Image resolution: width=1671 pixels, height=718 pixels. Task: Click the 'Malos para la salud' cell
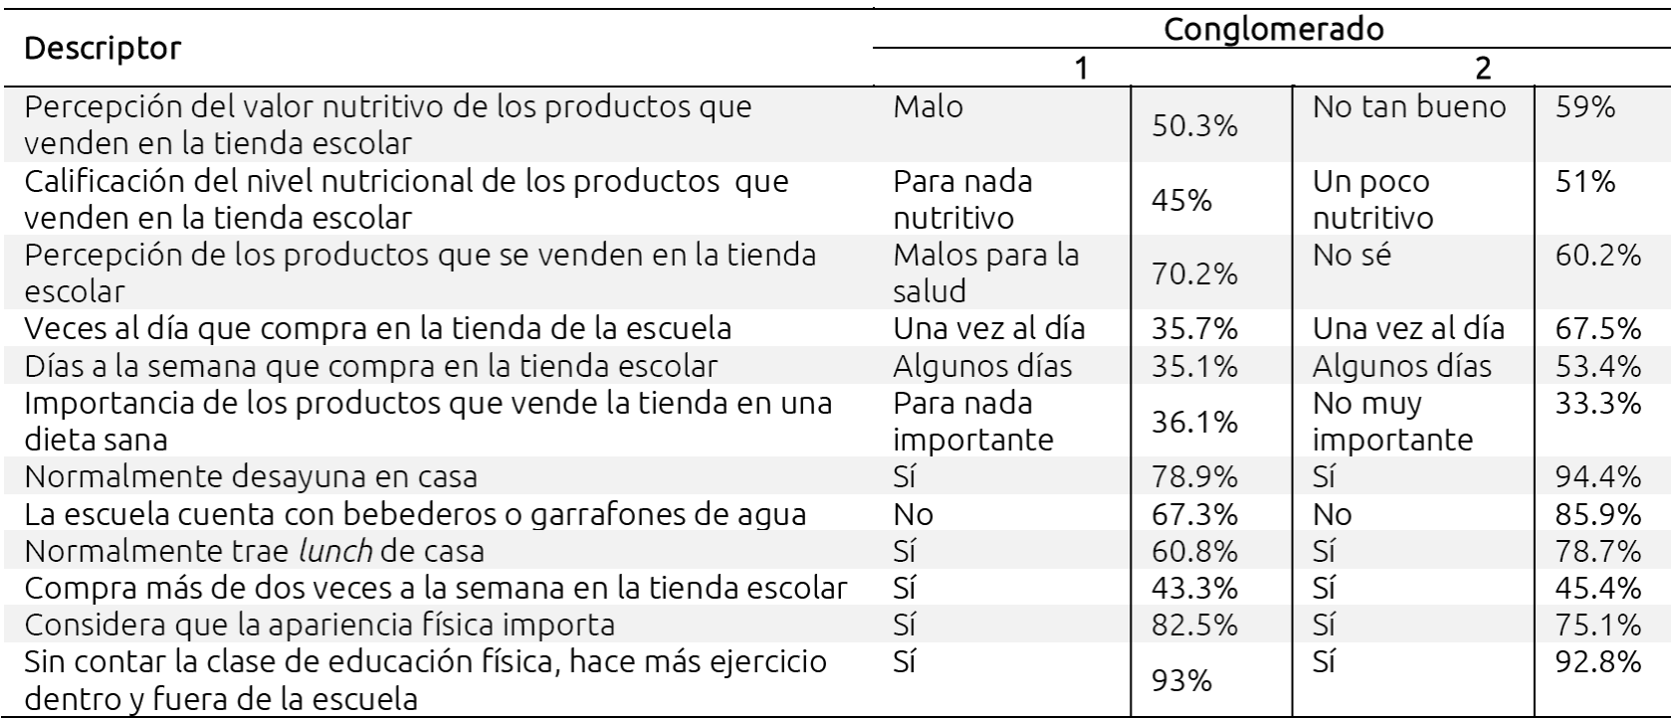pos(985,272)
